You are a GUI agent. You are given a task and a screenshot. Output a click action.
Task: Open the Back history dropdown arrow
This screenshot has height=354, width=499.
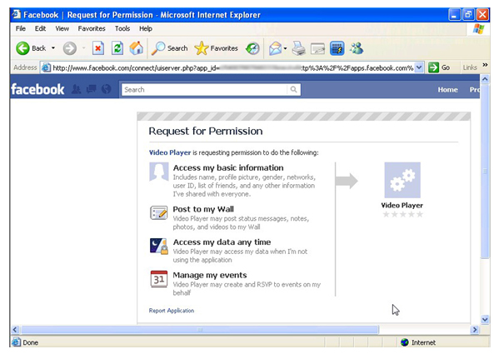(53, 48)
